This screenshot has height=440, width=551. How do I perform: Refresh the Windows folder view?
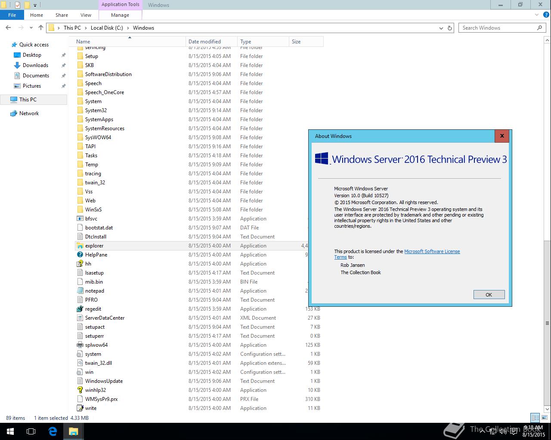[x=450, y=28]
